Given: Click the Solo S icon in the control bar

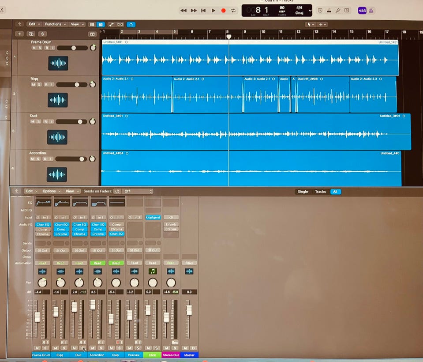Looking at the screenshot, I should tap(347, 11).
